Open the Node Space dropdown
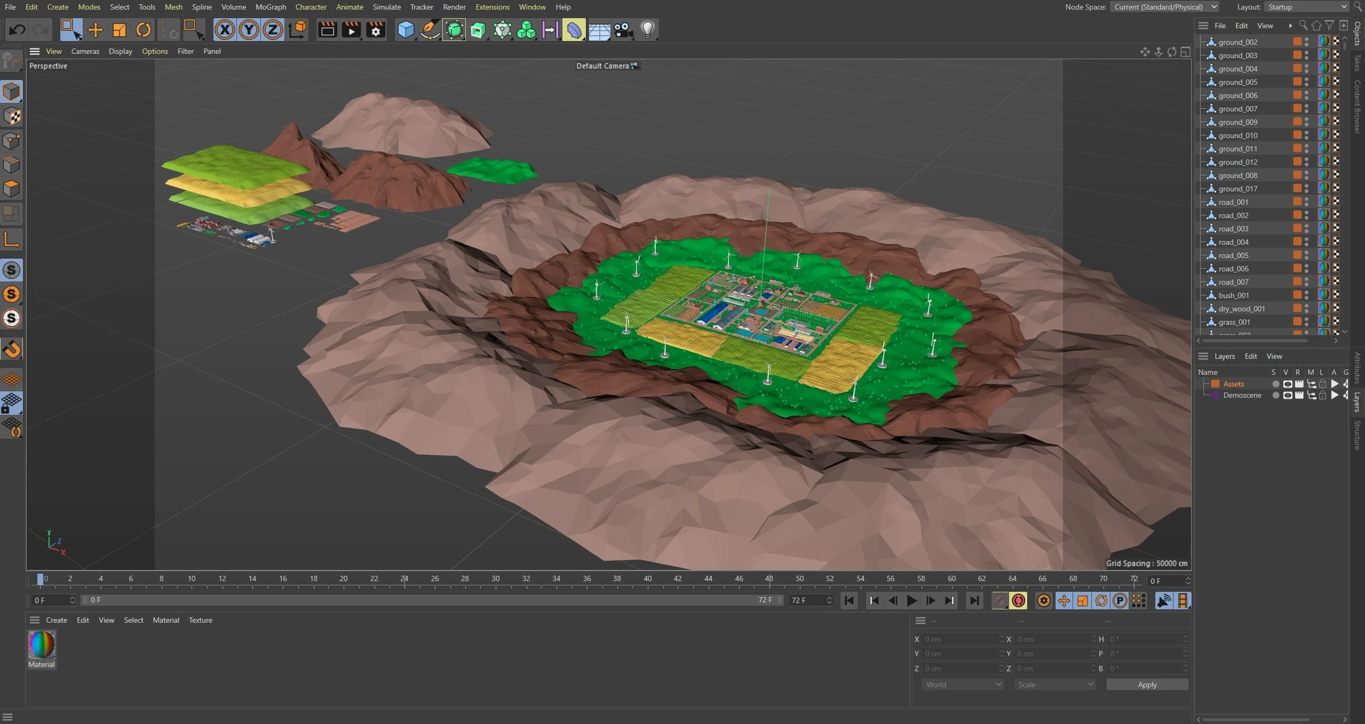 coord(1164,7)
